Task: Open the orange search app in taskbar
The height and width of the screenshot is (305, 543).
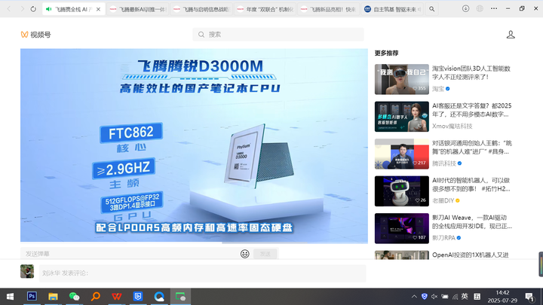Action: click(x=96, y=297)
